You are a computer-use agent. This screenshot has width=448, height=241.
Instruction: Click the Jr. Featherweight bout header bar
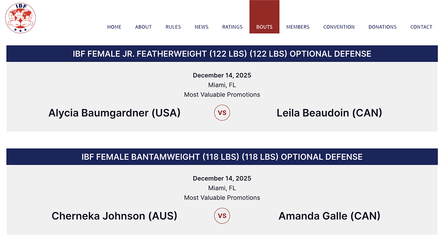[x=222, y=53]
